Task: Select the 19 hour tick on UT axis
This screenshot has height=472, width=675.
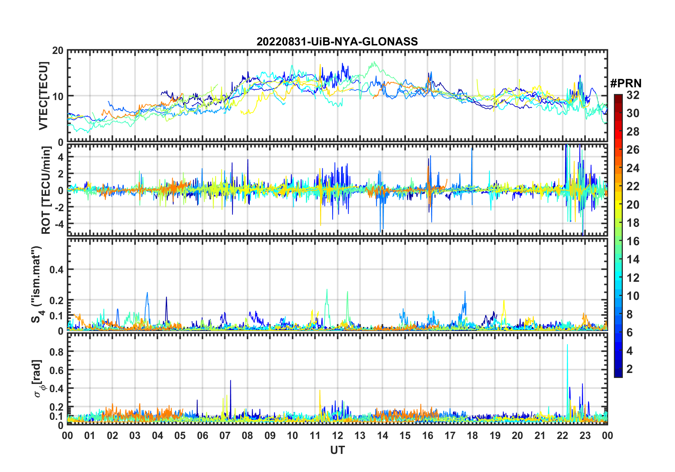Action: [495, 436]
